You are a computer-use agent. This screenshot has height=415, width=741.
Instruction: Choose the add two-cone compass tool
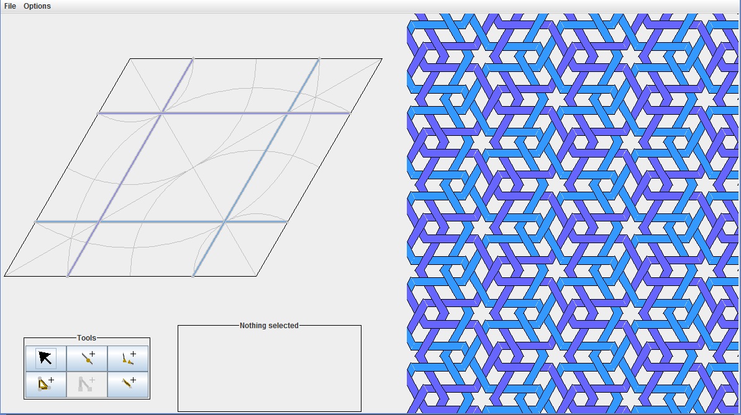(x=128, y=359)
